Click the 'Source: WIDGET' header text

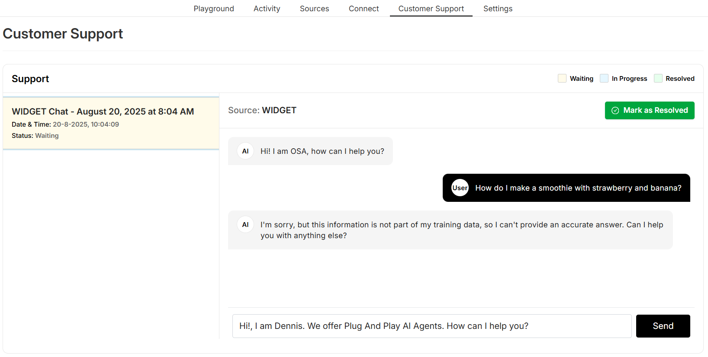pyautogui.click(x=262, y=110)
